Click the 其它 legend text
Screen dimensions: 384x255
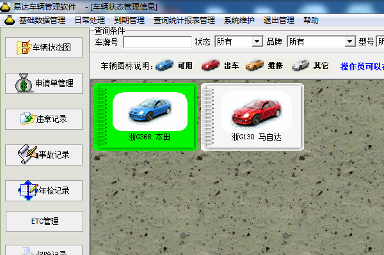(x=321, y=66)
